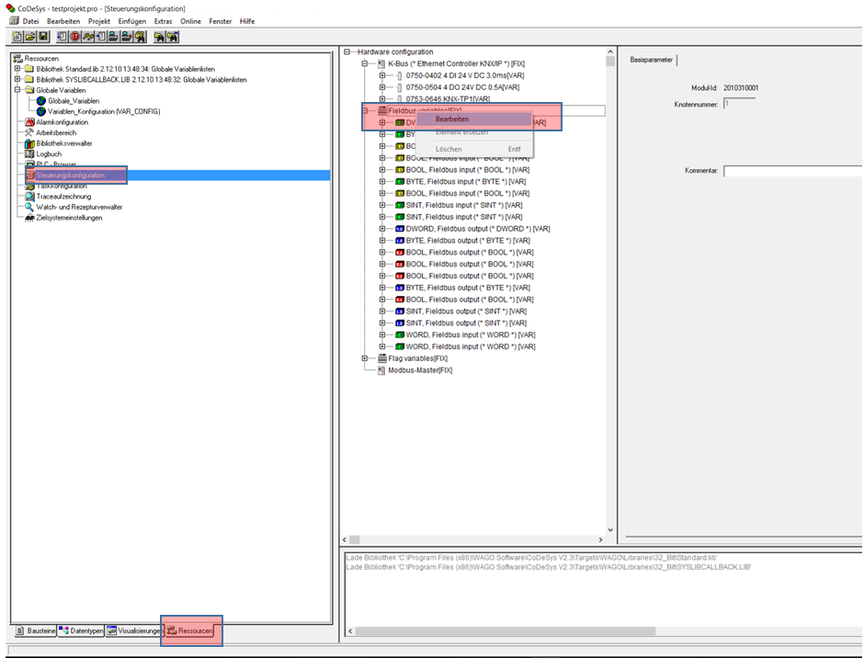This screenshot has width=864, height=658.
Task: Click the Kommentar input field
Action: [793, 171]
